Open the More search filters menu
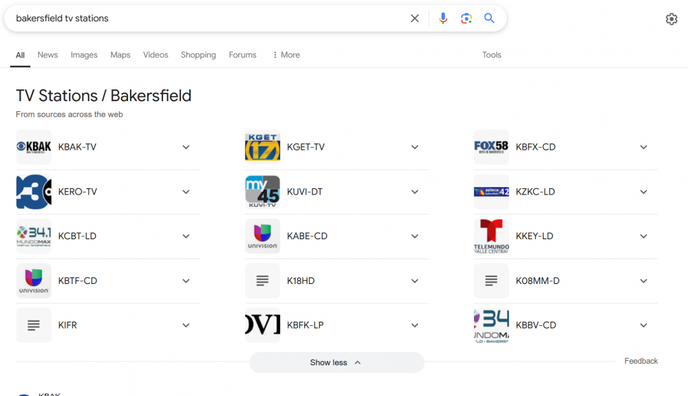688x396 pixels. (x=286, y=55)
